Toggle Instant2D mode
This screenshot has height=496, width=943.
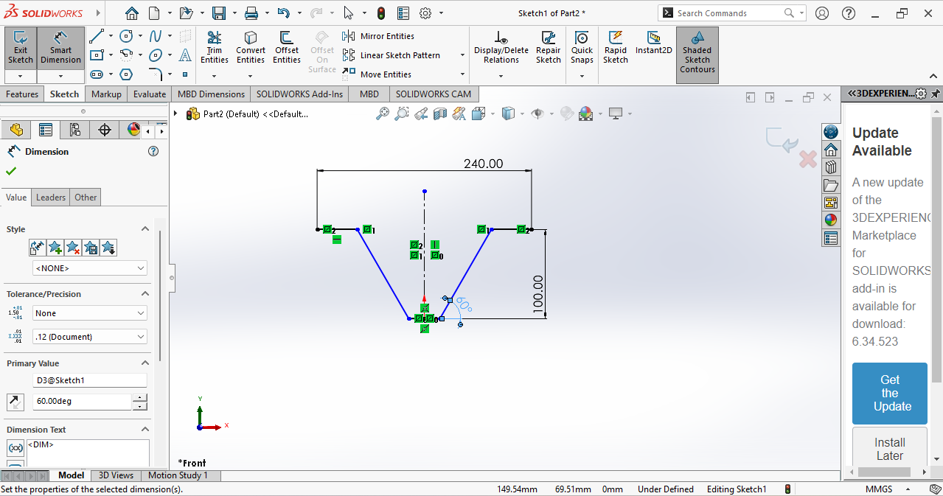tap(654, 43)
